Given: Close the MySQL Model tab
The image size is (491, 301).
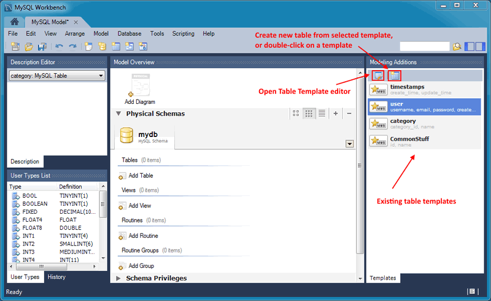Looking at the screenshot, I should pos(75,22).
